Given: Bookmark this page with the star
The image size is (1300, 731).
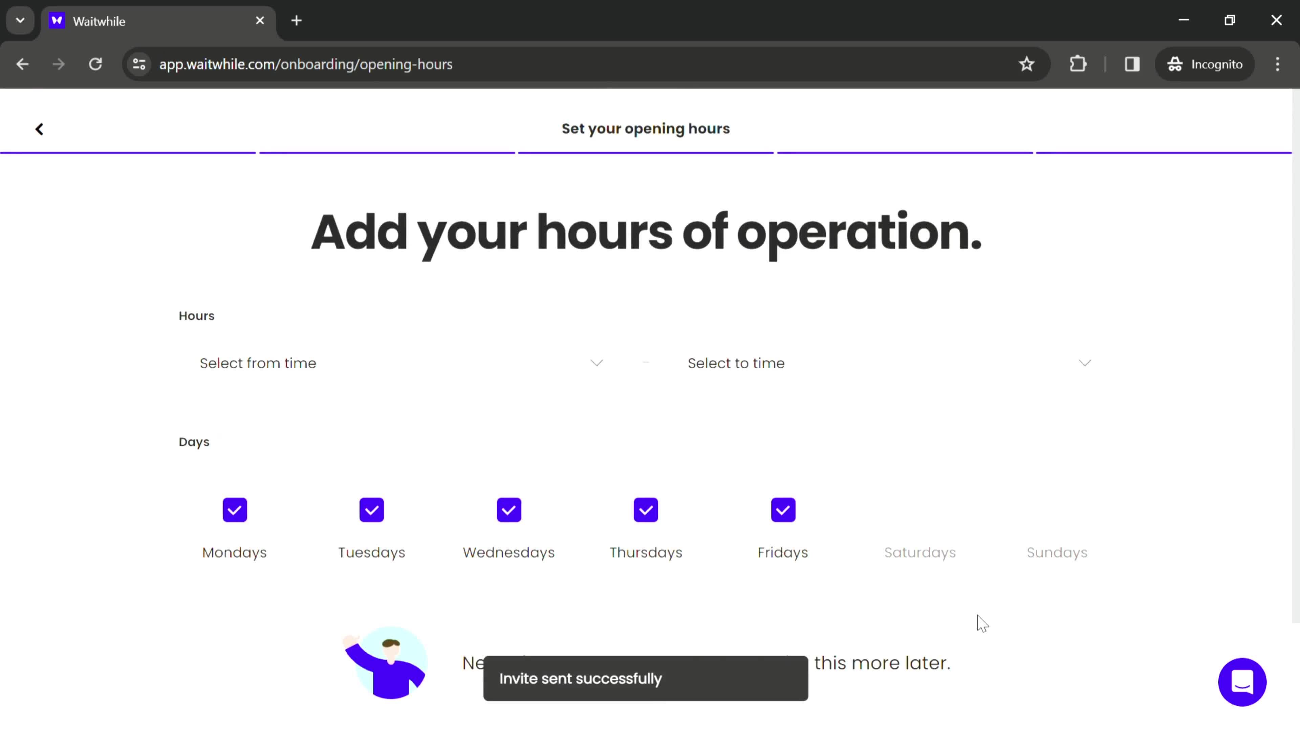Looking at the screenshot, I should pyautogui.click(x=1026, y=64).
